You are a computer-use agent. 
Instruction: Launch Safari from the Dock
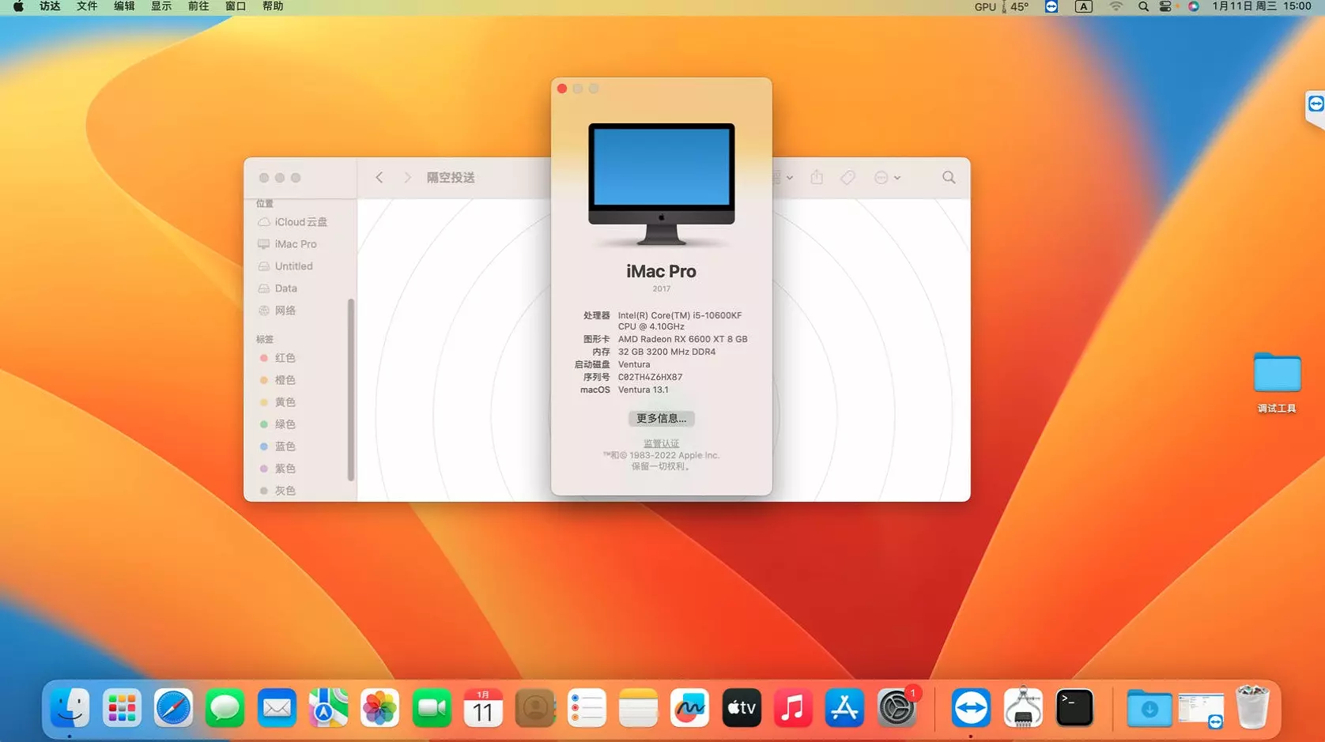pos(173,708)
